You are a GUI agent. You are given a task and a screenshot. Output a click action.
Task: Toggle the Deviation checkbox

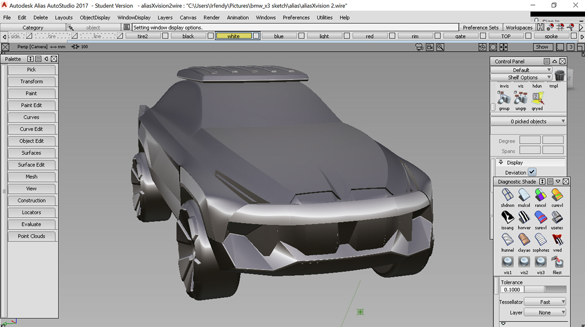click(532, 172)
